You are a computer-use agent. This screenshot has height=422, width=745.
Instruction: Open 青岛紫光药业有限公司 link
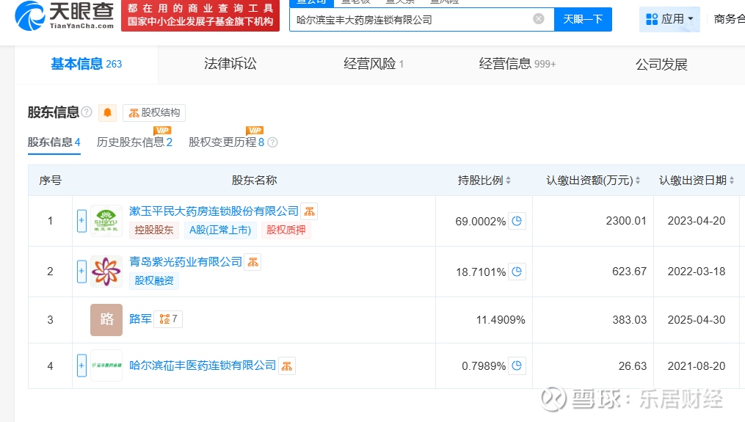[186, 262]
